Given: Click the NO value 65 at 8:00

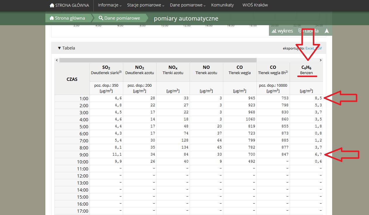Looking at the screenshot, I should (219, 147).
